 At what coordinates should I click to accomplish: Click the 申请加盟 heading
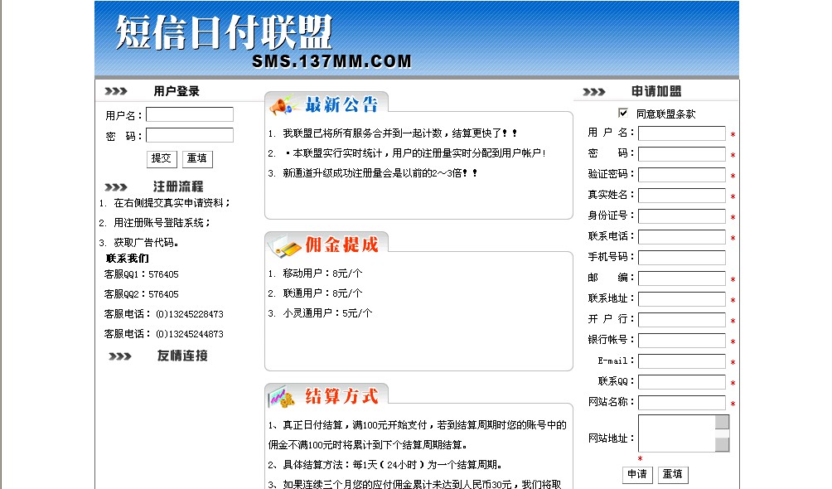(656, 91)
